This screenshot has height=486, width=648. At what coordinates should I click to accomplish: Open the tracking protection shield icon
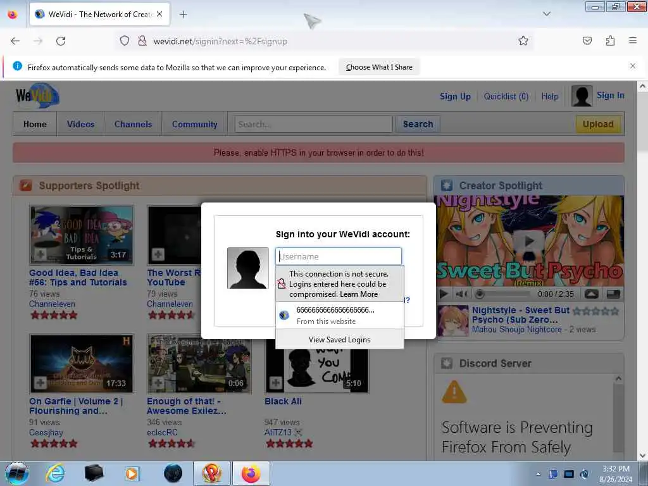pos(125,41)
